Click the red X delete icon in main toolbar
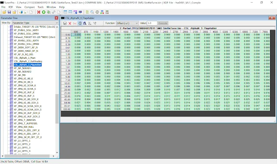Screen dimensions: 277x164 39,12
